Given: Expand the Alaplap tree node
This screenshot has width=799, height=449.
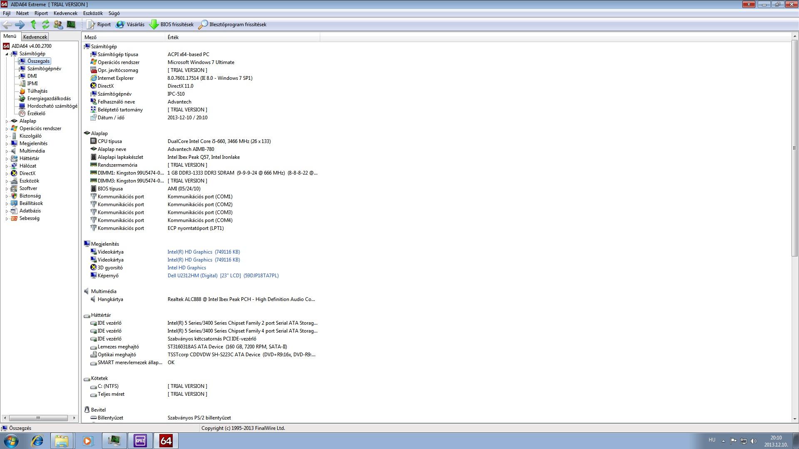Looking at the screenshot, I should point(7,121).
